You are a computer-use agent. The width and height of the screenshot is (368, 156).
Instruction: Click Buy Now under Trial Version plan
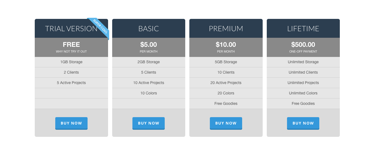point(71,123)
